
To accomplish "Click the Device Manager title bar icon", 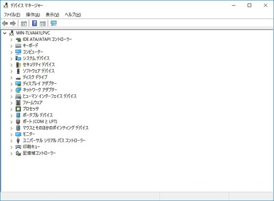I will point(6,5).
